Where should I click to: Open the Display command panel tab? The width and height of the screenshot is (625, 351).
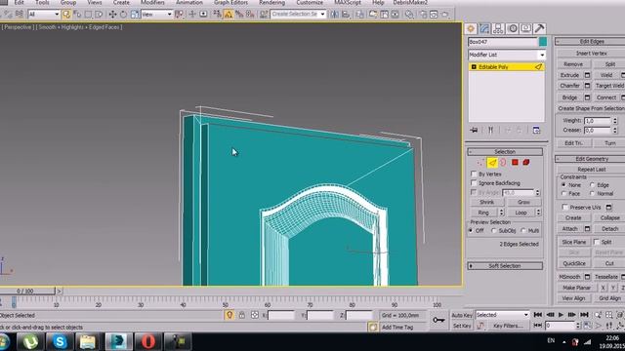click(x=526, y=28)
